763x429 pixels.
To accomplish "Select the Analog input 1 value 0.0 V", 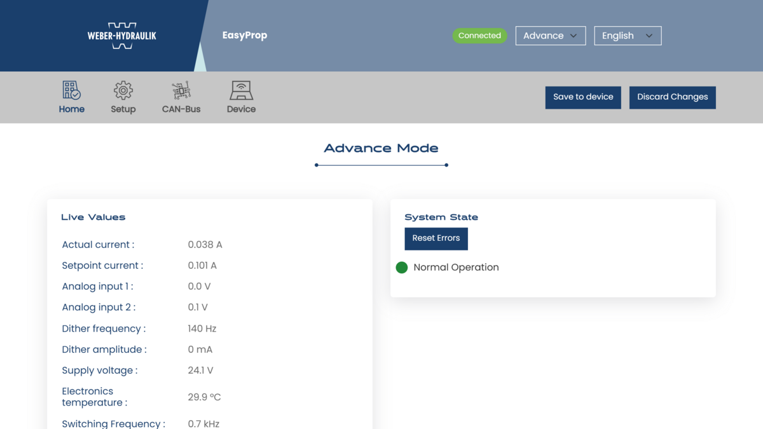I will (199, 287).
